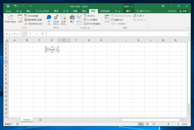The image size is (194, 130).
Task: Save the workbook with the floppy icon
Action: point(8,6)
